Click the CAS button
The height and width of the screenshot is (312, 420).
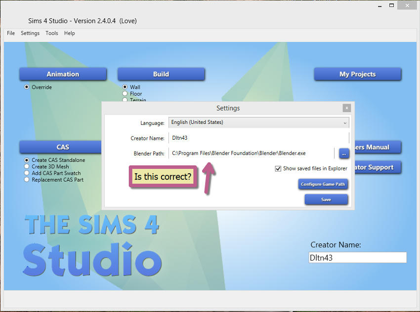[61, 147]
